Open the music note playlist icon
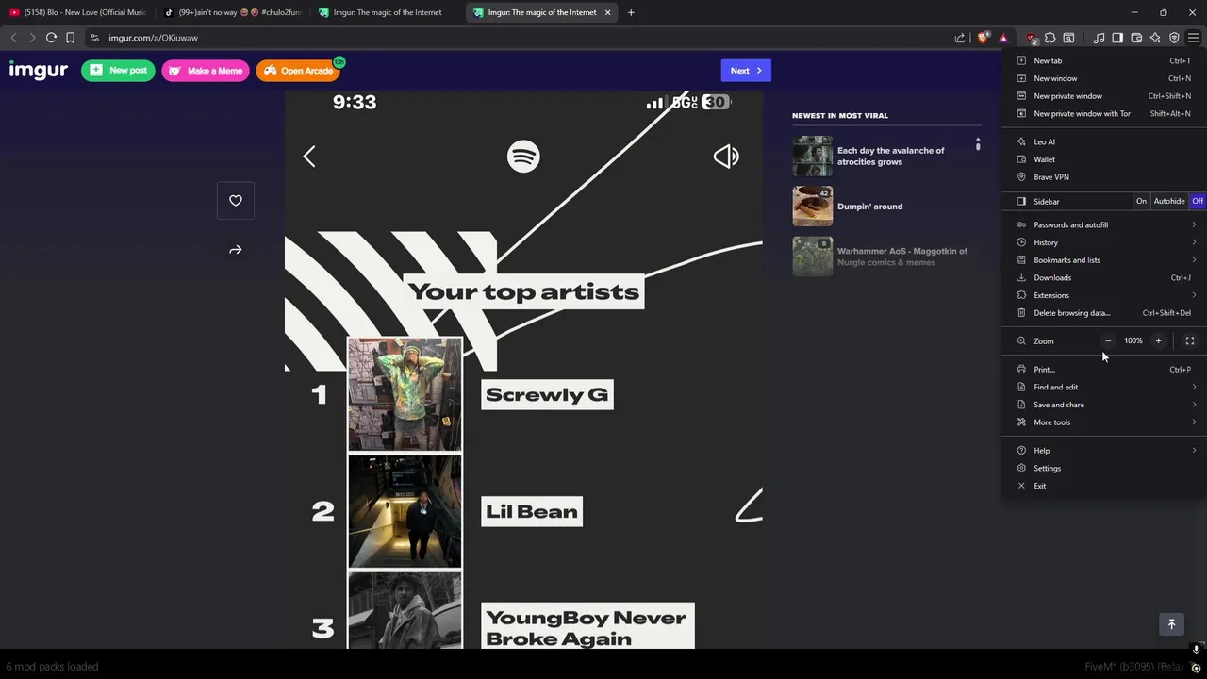Viewport: 1207px width, 679px height. coord(1099,38)
